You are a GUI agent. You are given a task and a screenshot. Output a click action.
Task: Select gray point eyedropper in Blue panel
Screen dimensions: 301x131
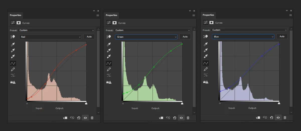[x=206, y=50]
